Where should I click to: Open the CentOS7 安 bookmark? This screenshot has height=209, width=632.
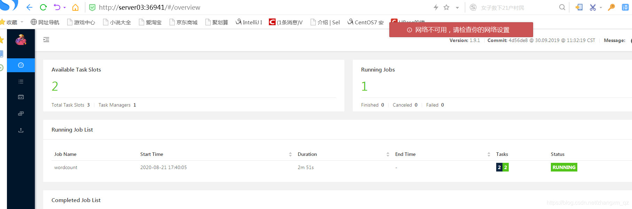pyautogui.click(x=366, y=22)
